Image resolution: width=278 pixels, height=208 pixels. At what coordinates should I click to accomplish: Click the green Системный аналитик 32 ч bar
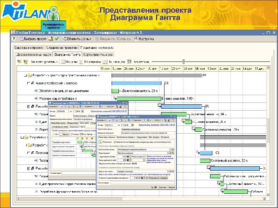[x=205, y=161]
